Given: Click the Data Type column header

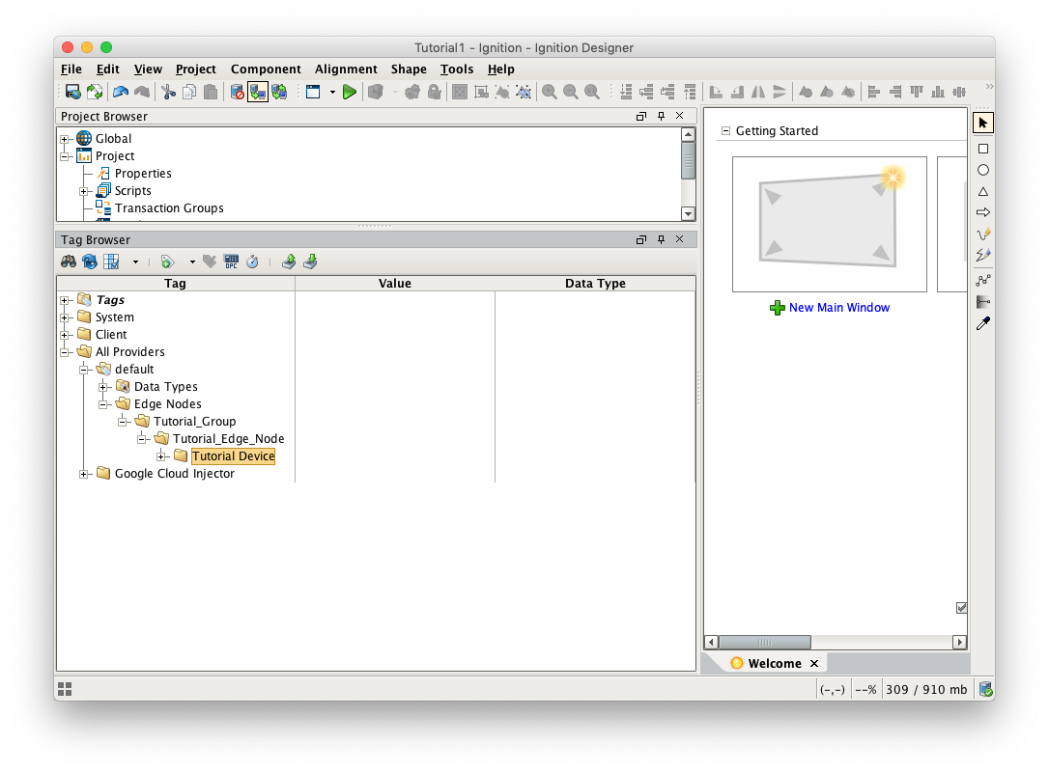Looking at the screenshot, I should tap(595, 284).
